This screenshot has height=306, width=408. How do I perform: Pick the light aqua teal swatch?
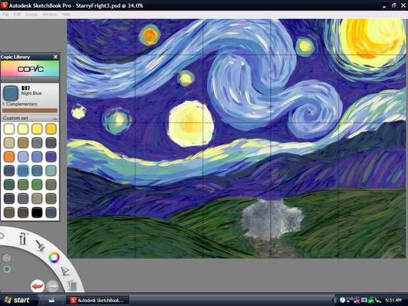[51, 170]
